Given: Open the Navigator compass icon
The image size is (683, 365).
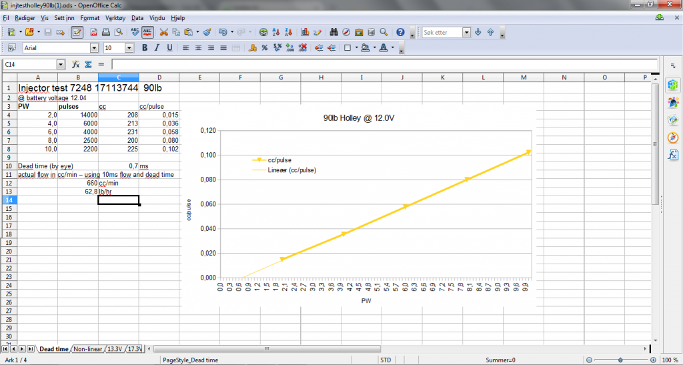Looking at the screenshot, I should pyautogui.click(x=347, y=32).
